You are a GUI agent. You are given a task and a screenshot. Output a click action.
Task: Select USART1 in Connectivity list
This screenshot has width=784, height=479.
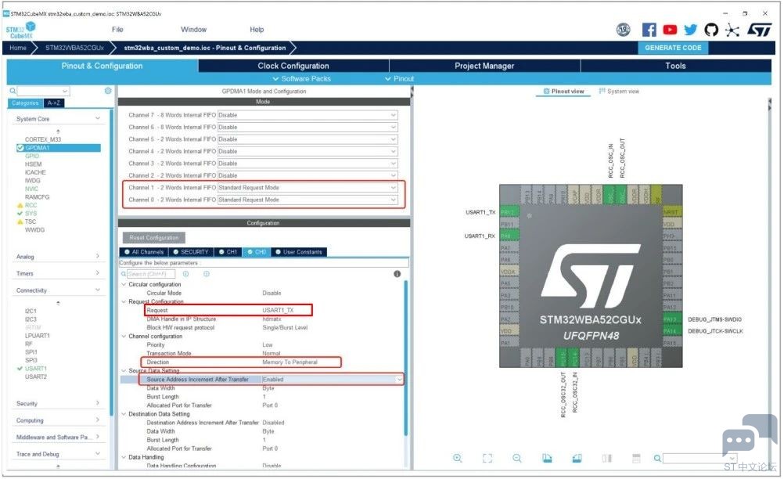tap(35, 369)
